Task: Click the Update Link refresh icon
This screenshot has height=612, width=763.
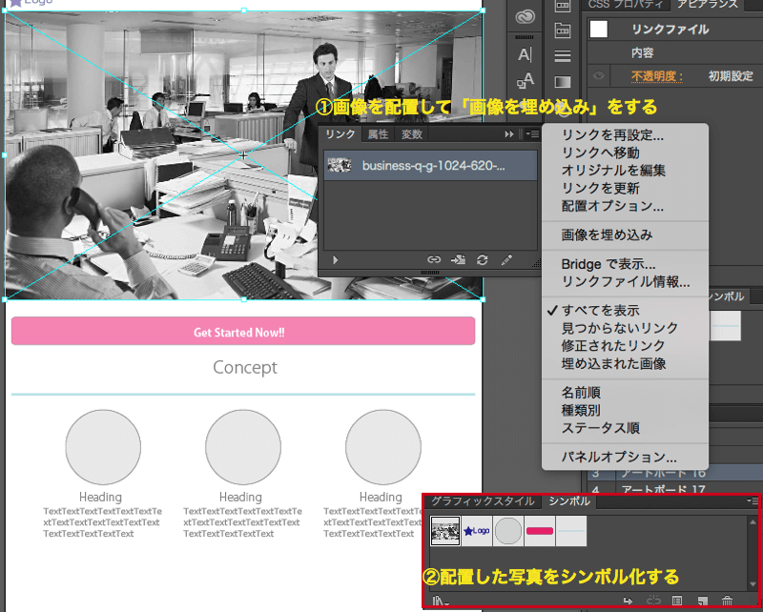Action: tap(483, 260)
